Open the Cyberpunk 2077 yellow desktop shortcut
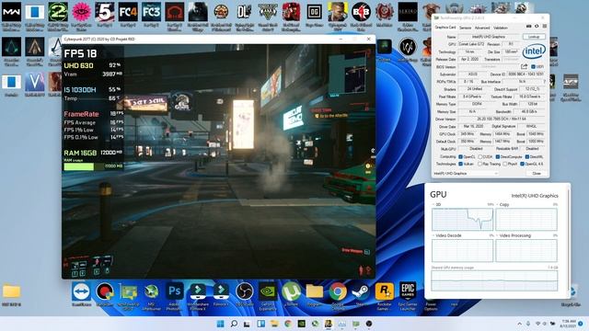 pyautogui.click(x=338, y=12)
